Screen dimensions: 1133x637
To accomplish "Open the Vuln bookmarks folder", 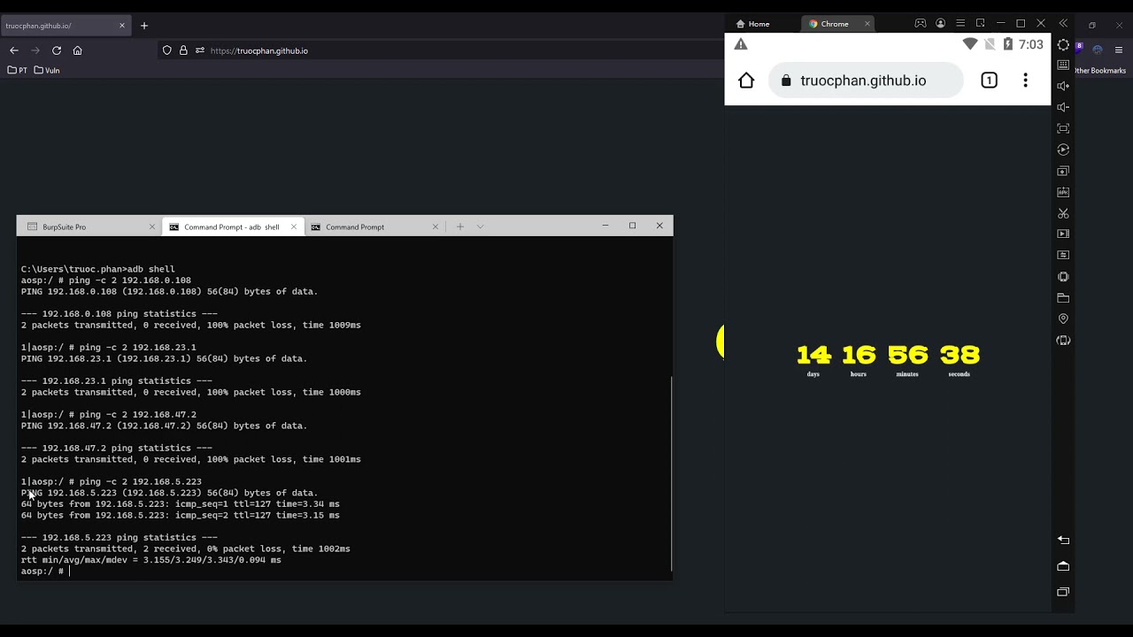I will coord(47,70).
